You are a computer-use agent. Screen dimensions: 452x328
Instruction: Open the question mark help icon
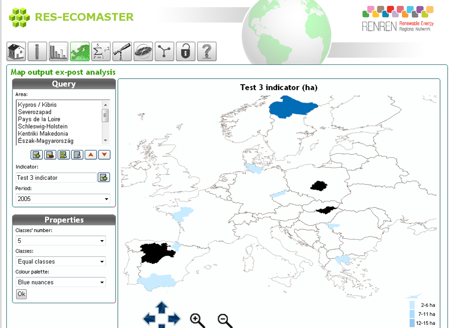[x=207, y=52]
